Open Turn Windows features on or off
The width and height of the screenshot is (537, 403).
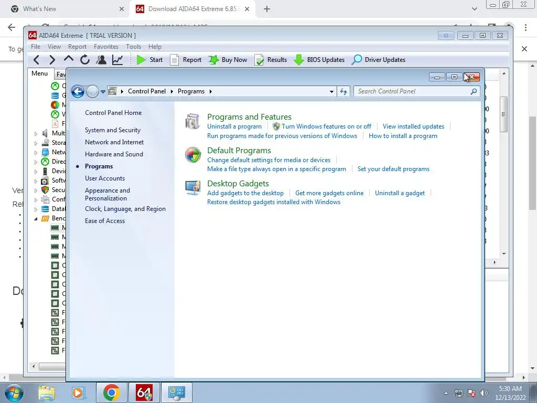[x=326, y=126]
